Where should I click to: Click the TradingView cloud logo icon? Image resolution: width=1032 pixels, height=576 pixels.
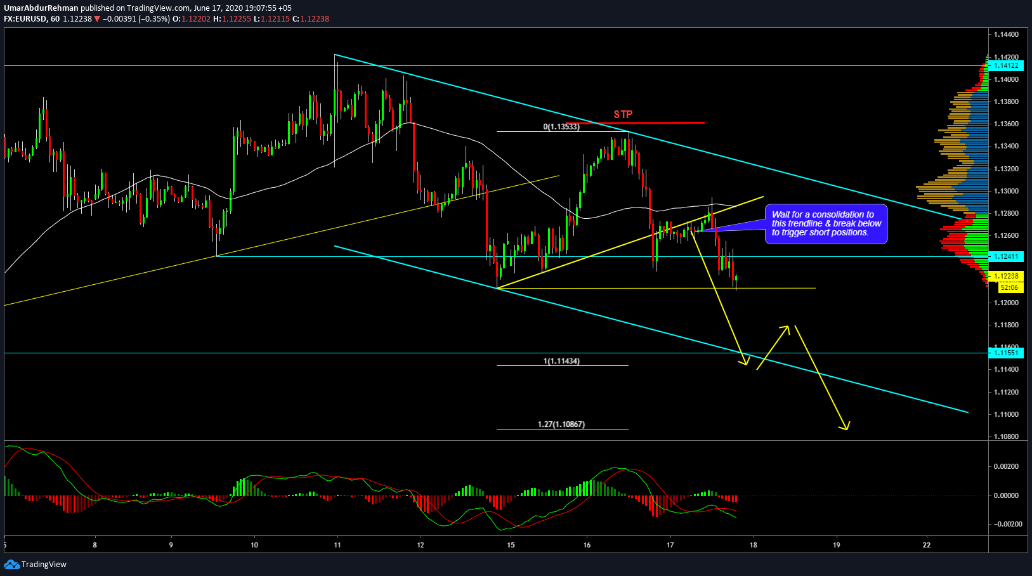pos(11,564)
